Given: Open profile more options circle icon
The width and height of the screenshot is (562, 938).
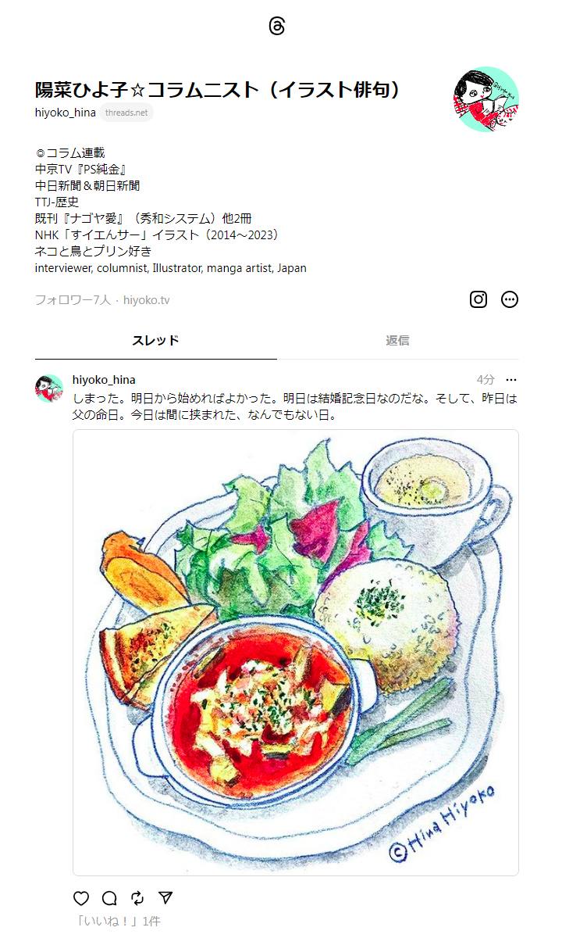Looking at the screenshot, I should click(510, 299).
